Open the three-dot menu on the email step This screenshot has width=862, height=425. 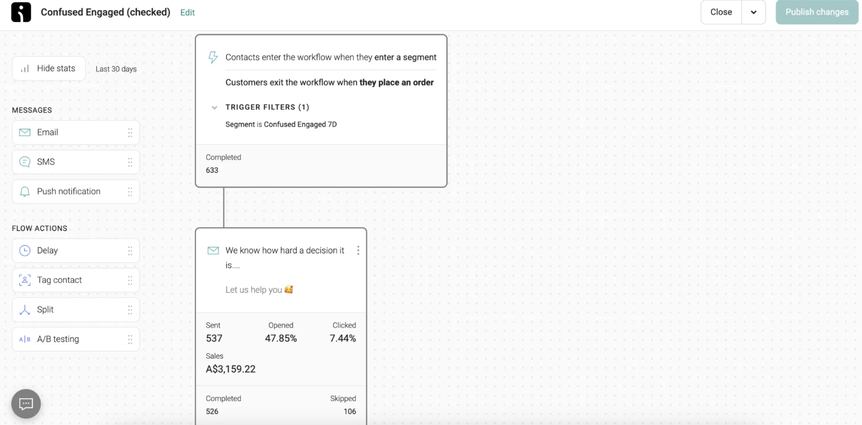point(358,250)
